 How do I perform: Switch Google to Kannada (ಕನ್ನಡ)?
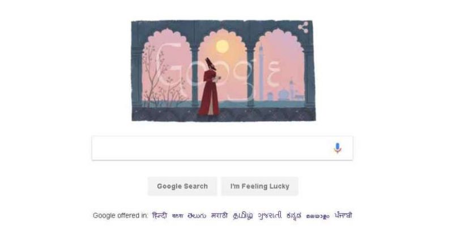pyautogui.click(x=294, y=216)
